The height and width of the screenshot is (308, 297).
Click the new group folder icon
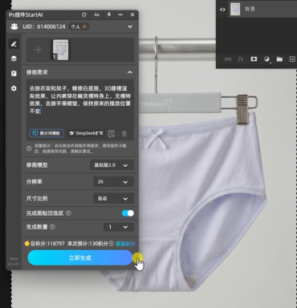tap(279, 59)
